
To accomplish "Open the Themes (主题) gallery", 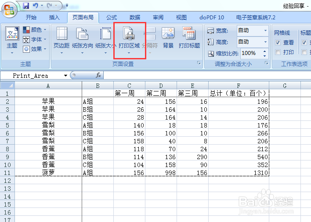I will pyautogui.click(x=12, y=40).
